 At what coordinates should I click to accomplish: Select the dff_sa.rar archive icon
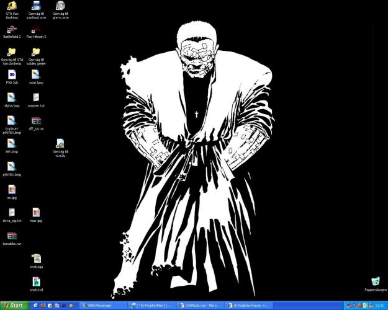(x=36, y=120)
